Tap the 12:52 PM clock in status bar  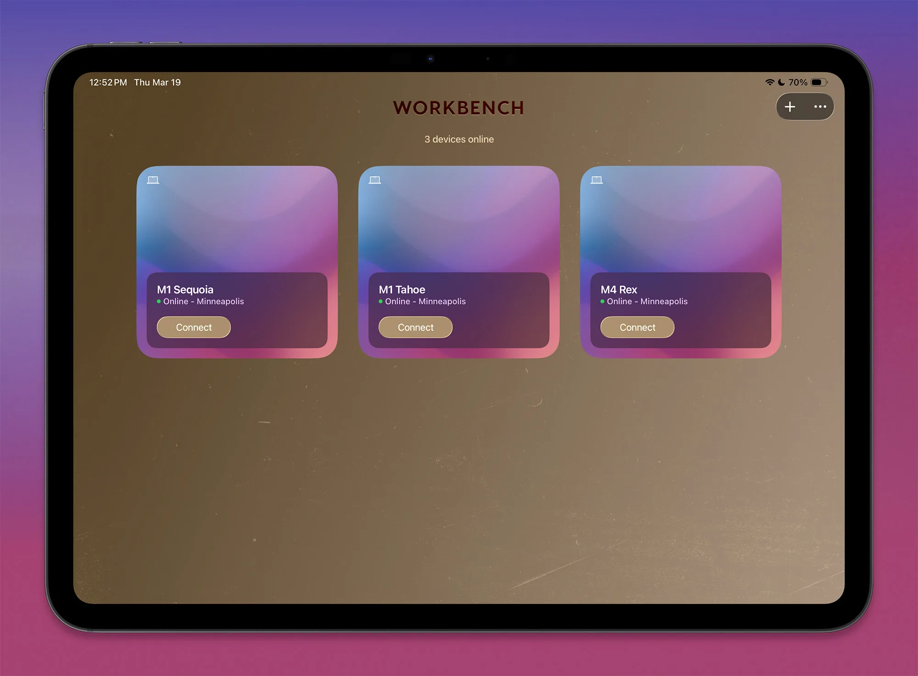pyautogui.click(x=108, y=83)
